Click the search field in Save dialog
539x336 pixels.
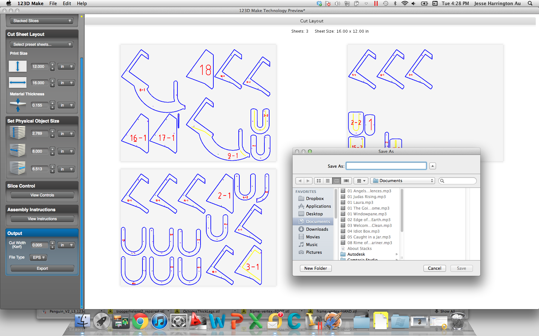(x=458, y=181)
